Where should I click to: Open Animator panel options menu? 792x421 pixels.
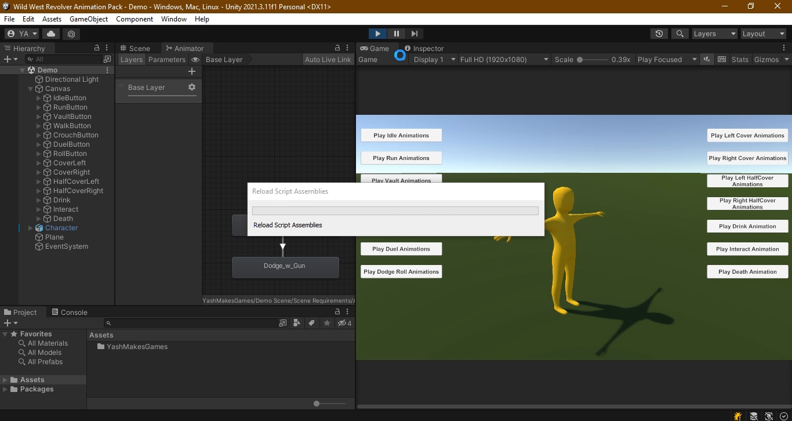(348, 48)
